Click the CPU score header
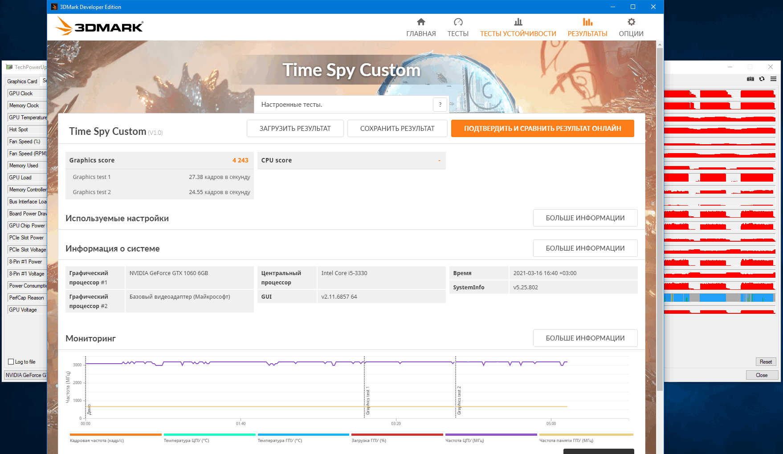The width and height of the screenshot is (783, 454). [x=351, y=160]
